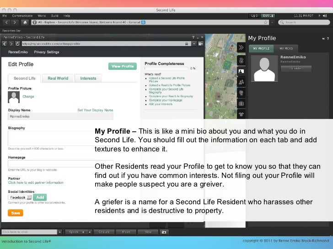Open Privacy Settings link

(47, 52)
